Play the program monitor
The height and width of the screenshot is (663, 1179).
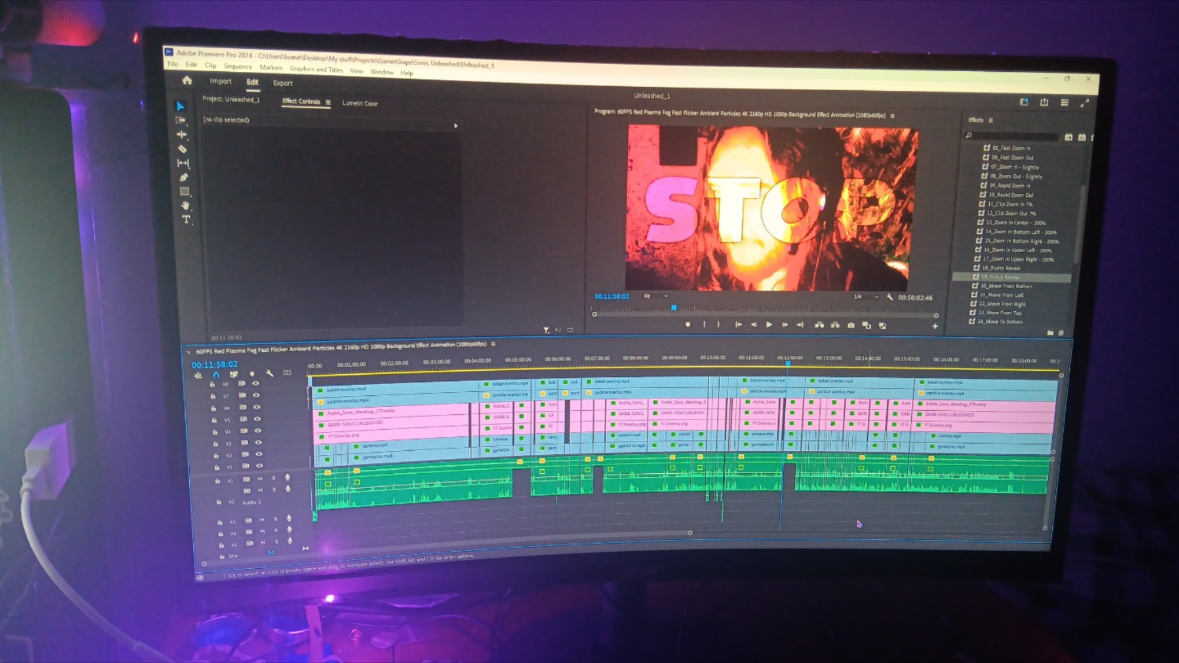point(769,325)
